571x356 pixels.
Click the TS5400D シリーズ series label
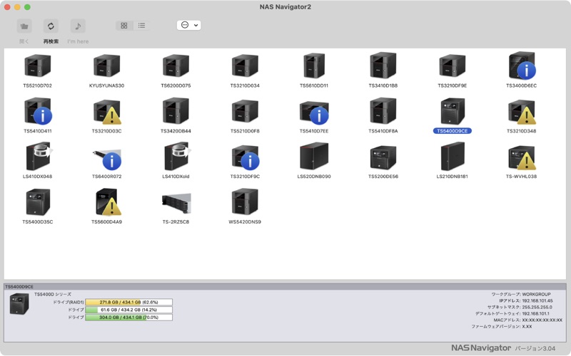coord(52,294)
